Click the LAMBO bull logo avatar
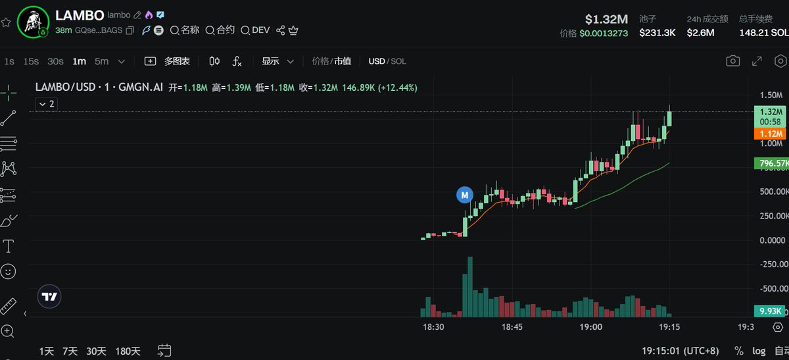This screenshot has width=789, height=360. pos(34,22)
